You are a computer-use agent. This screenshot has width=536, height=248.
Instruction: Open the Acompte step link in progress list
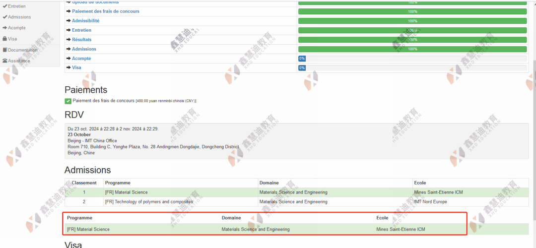click(81, 59)
